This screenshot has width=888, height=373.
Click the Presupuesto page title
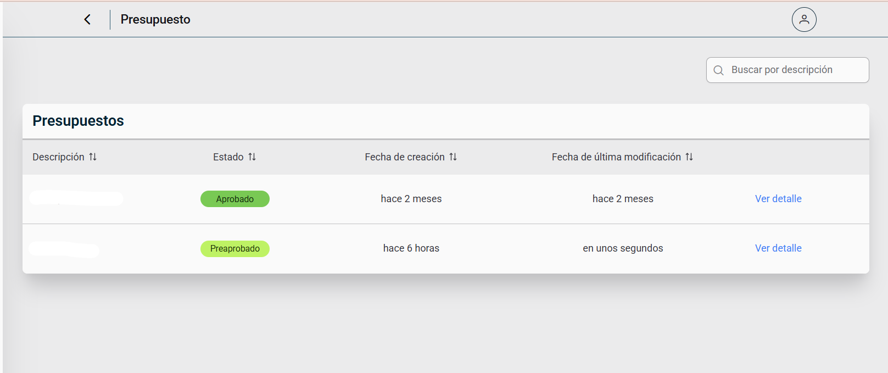(x=155, y=20)
